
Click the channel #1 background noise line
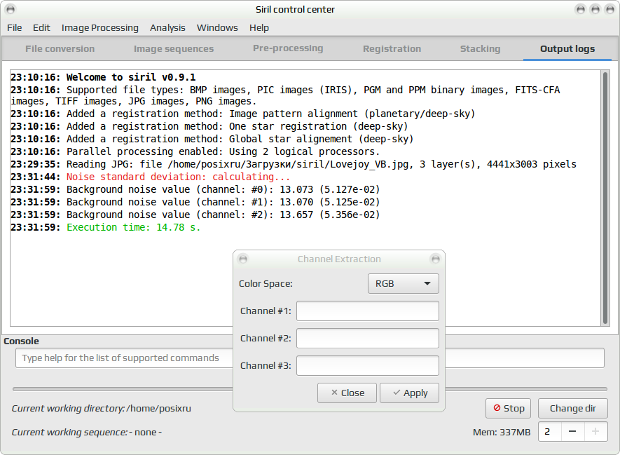coord(195,202)
